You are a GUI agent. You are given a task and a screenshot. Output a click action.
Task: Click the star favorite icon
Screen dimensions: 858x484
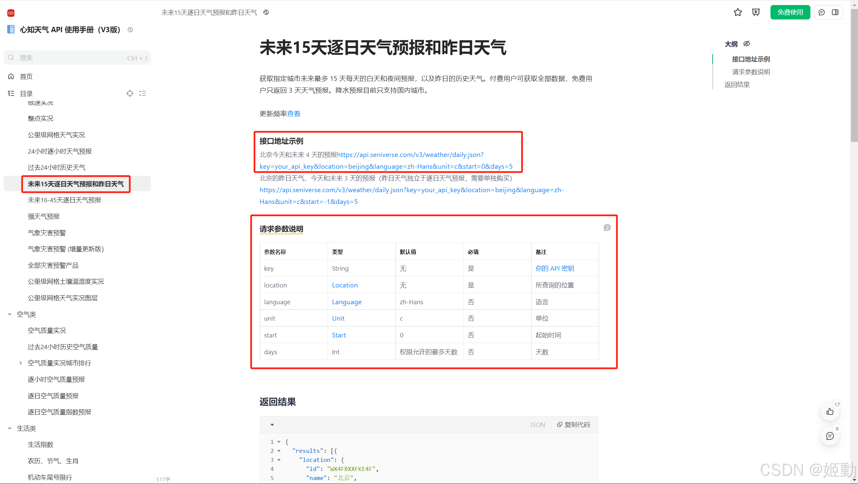(x=737, y=12)
